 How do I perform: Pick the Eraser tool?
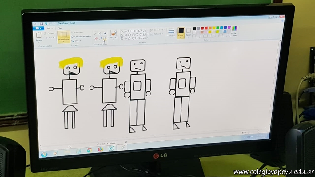[x=96, y=39]
